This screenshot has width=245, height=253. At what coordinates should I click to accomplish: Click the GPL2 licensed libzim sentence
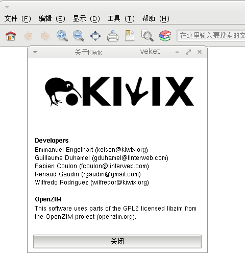[115, 213]
